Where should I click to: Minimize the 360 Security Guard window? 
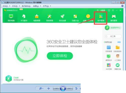click(x=117, y=10)
